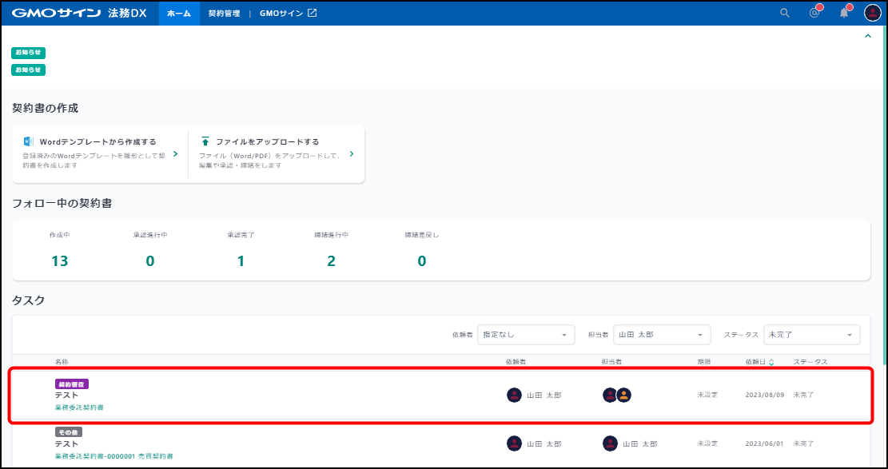This screenshot has height=469, width=888.
Task: Click the 作成中 count of 13
Action: coord(60,260)
